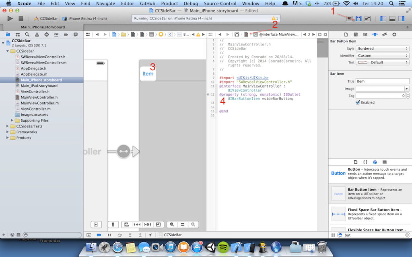Viewport: 412px width, 257px height.
Task: Click the Run button in Xcode toolbar
Action: pos(10,18)
